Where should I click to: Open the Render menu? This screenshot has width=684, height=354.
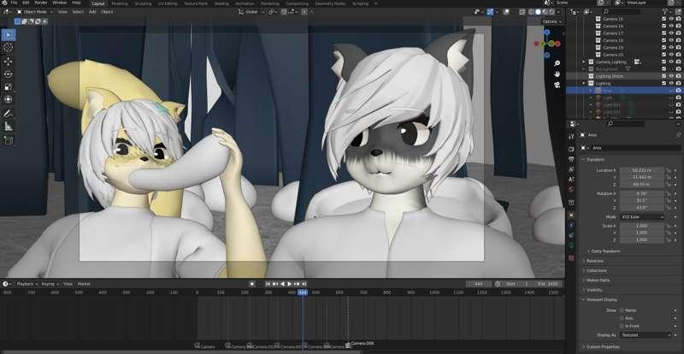(40, 3)
